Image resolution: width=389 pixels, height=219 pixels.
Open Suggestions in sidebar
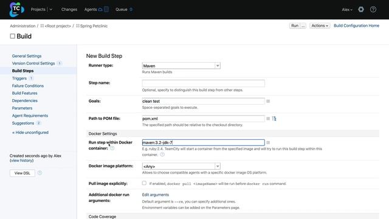coord(23,123)
